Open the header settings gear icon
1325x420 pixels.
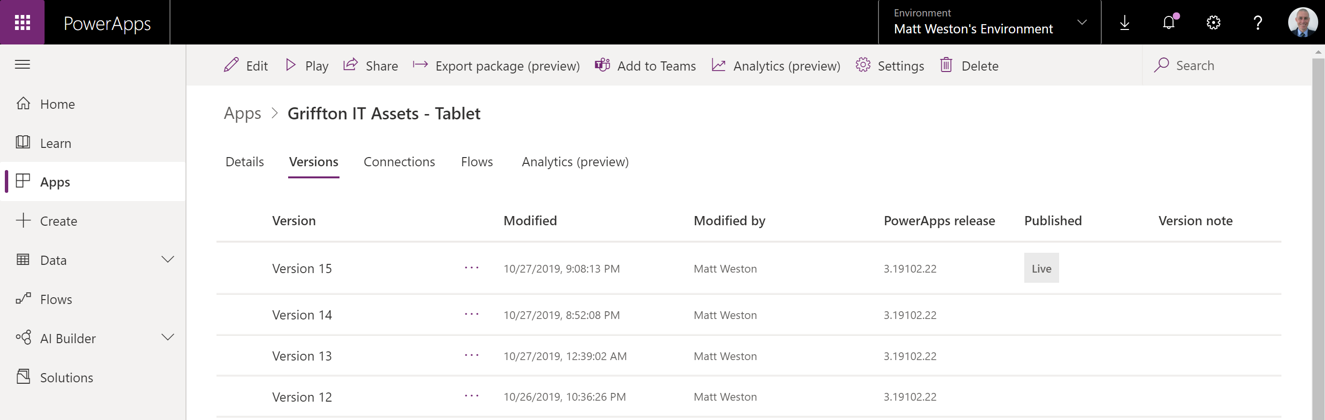1214,23
